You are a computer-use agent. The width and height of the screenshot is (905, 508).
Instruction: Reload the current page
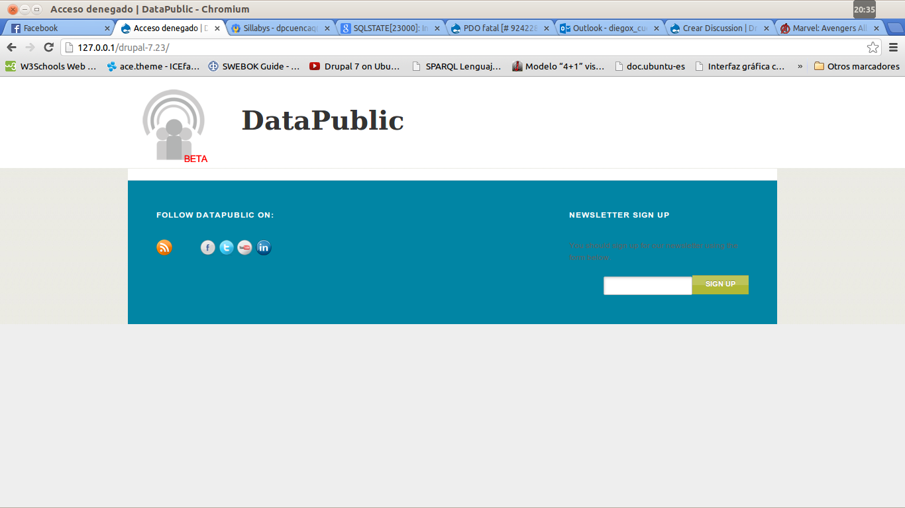click(x=48, y=47)
